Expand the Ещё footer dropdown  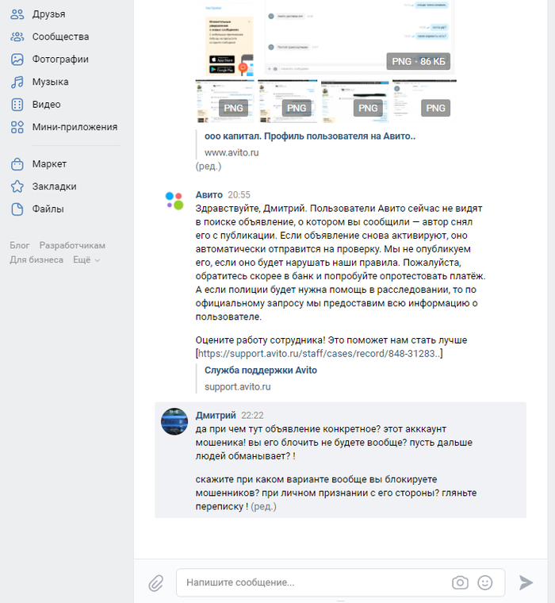pyautogui.click(x=86, y=260)
